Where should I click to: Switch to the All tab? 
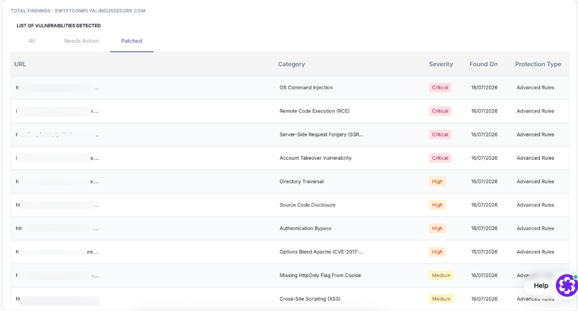pos(31,41)
